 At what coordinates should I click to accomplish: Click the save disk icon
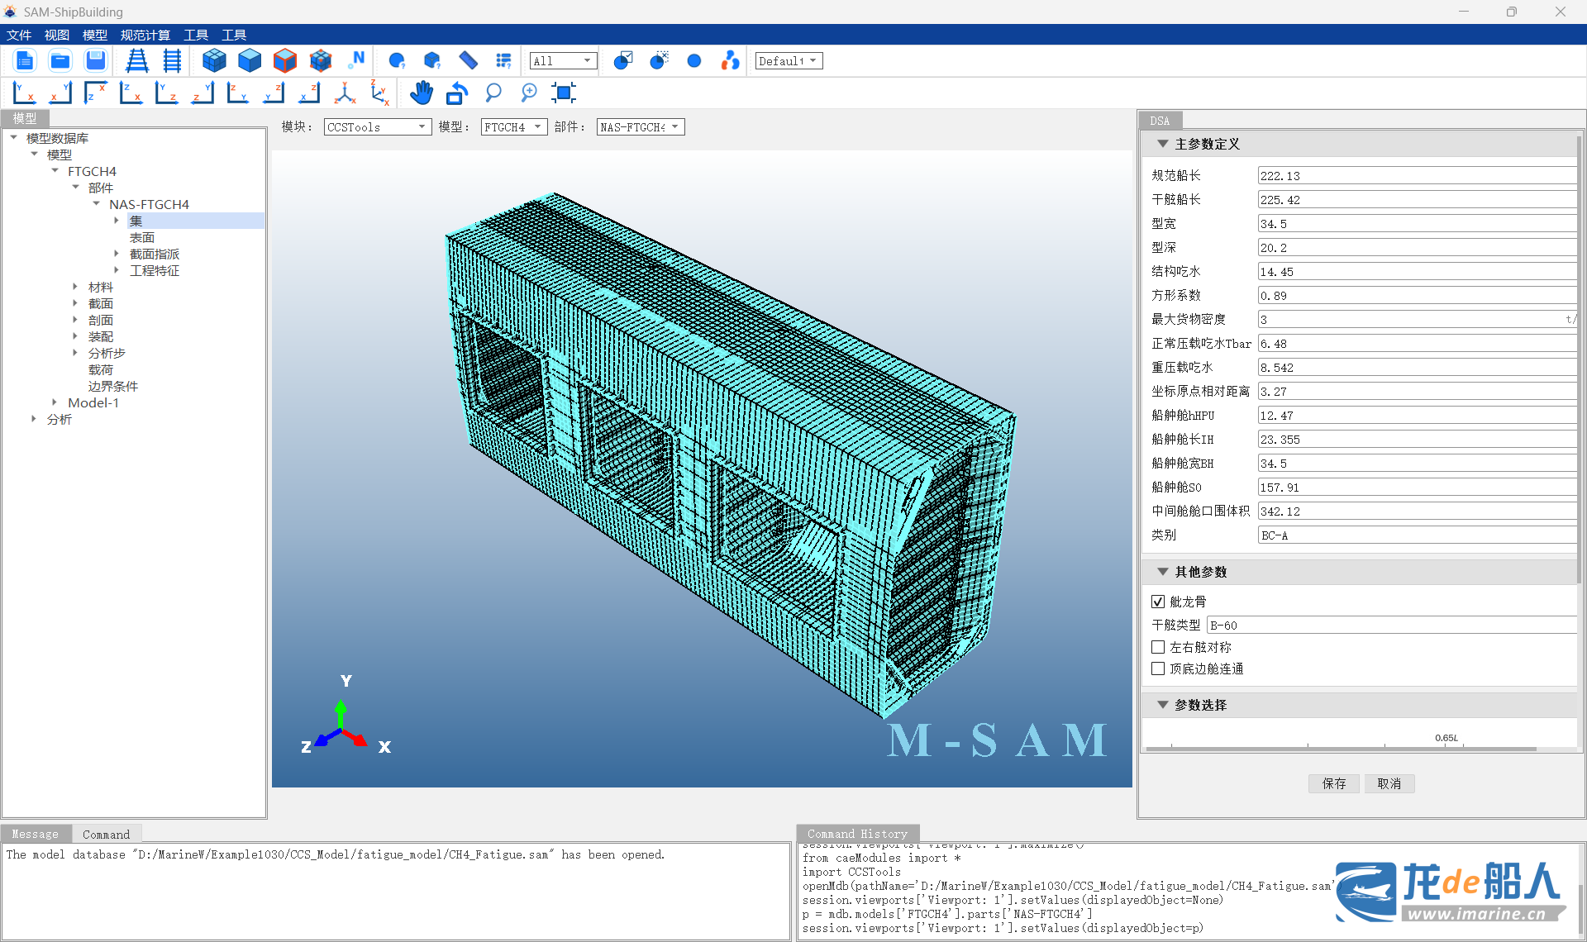96,60
